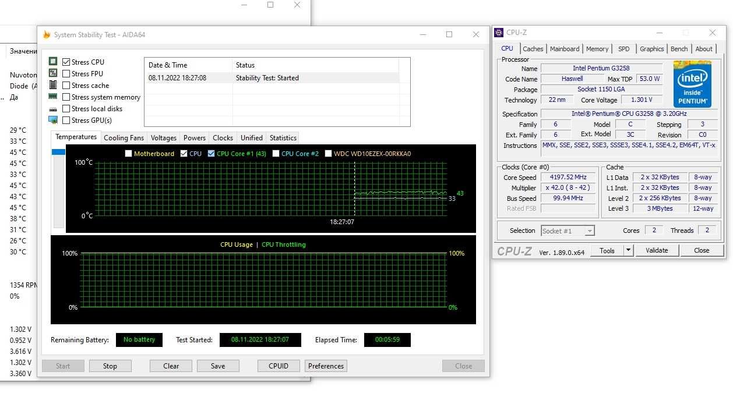Enable the Stress GPU(s) checkbox
This screenshot has width=733, height=404.
66,121
